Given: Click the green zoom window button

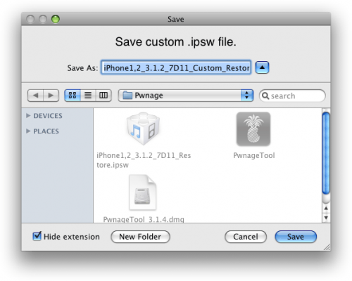Looking at the screenshot, I should 56,19.
